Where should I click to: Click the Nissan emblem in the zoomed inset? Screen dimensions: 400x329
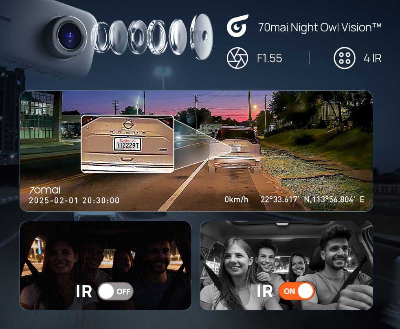pyautogui.click(x=128, y=123)
